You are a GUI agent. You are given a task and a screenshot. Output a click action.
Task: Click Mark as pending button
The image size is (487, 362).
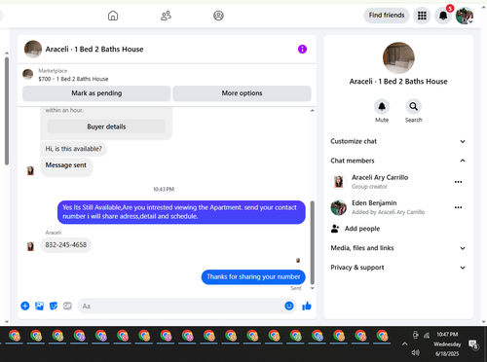96,93
